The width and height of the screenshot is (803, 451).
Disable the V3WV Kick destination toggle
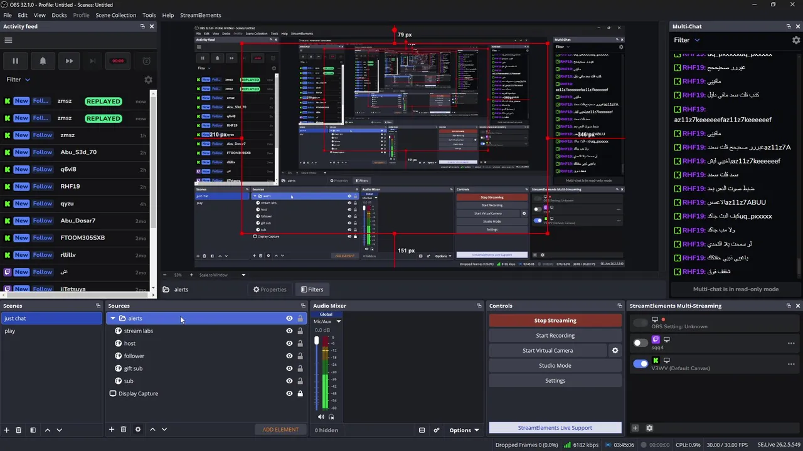(x=641, y=363)
